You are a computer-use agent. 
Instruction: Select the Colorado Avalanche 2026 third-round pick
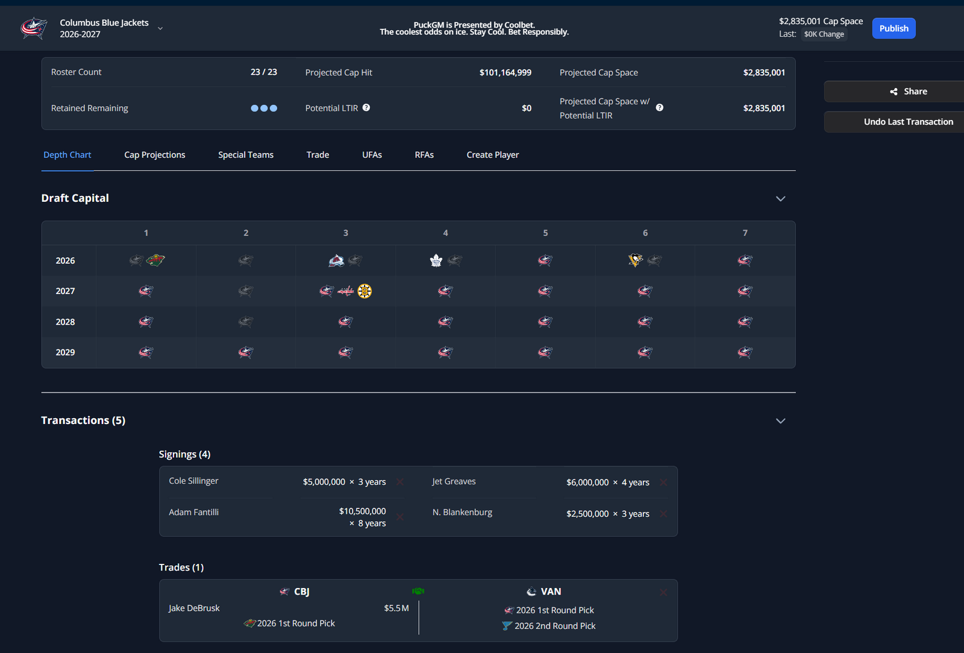point(336,260)
